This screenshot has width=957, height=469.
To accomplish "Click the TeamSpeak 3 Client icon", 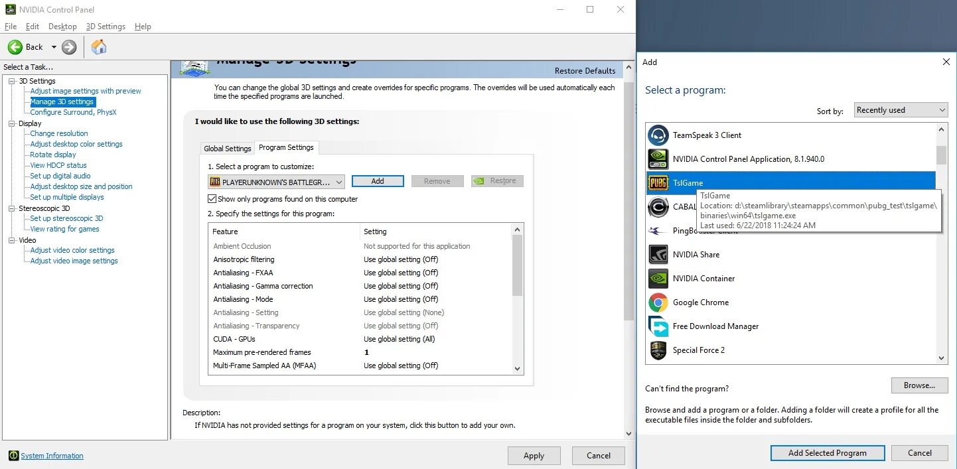I will tap(658, 135).
